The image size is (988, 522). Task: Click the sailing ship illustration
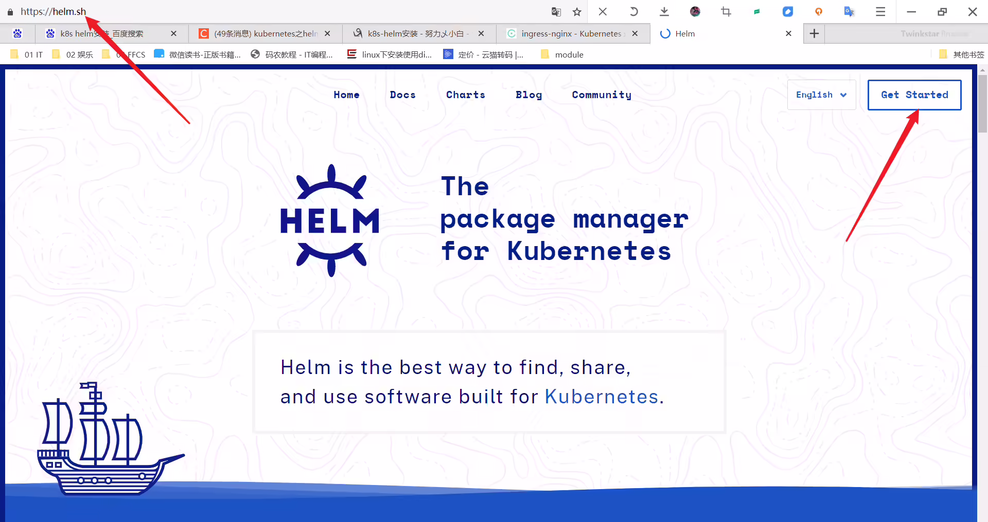(110, 439)
